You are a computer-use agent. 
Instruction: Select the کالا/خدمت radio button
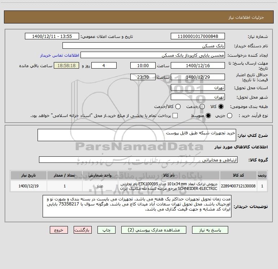[x=178, y=107]
